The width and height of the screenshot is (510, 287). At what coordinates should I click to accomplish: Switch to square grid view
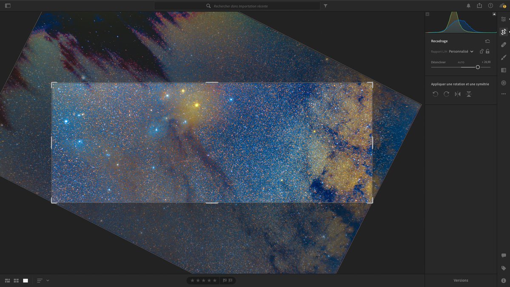16,281
